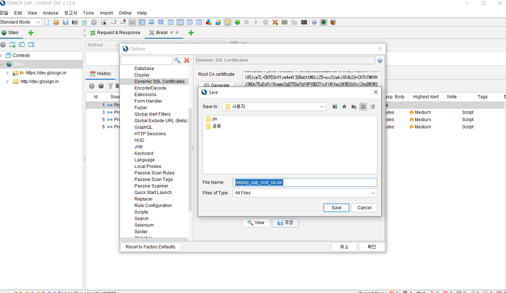This screenshot has height=293, width=506.
Task: Go to Home folder in Save dialog
Action: click(x=344, y=107)
